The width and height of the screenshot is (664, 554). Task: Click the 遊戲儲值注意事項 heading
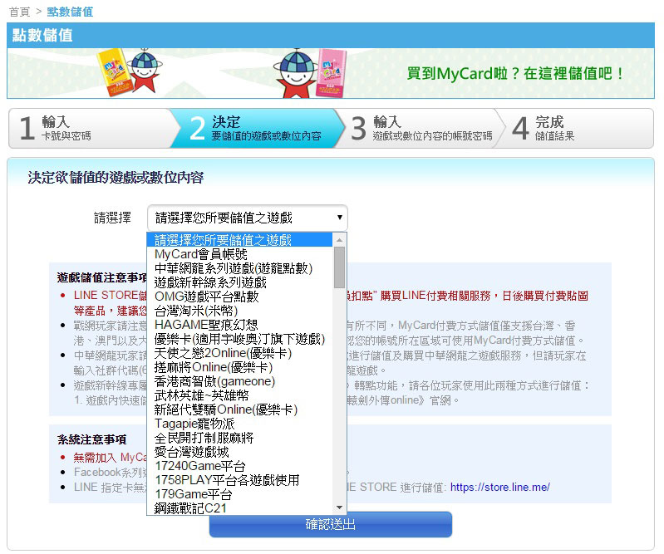click(101, 277)
